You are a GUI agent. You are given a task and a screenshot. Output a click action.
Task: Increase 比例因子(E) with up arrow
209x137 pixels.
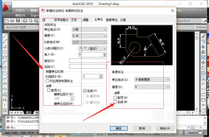(x=101, y=75)
